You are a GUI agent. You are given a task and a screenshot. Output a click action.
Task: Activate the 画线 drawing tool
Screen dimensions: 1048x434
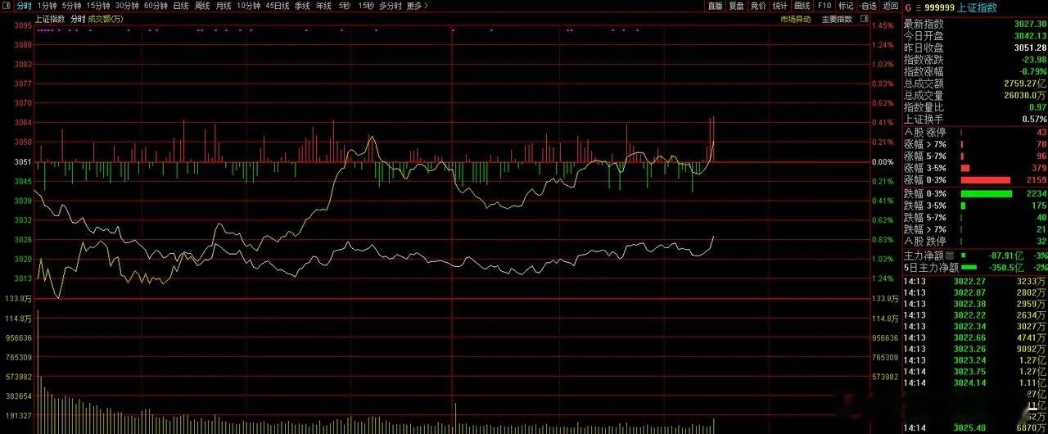[802, 6]
